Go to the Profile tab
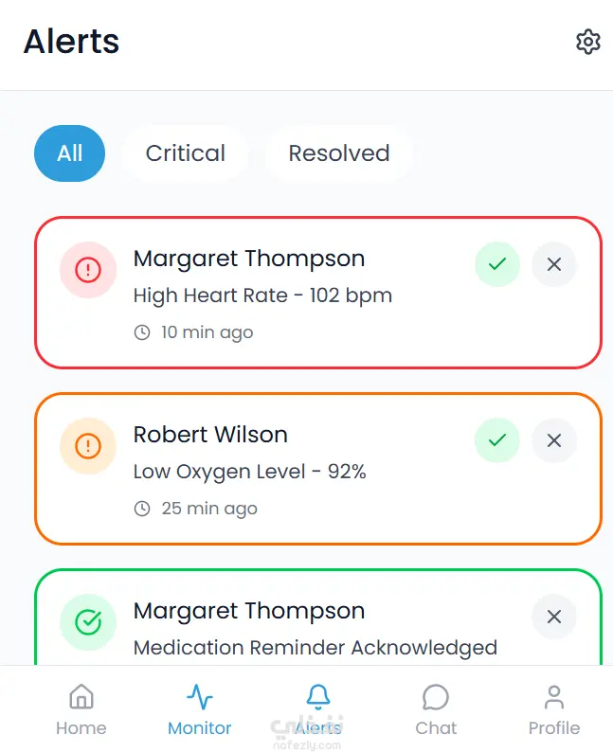 click(554, 710)
